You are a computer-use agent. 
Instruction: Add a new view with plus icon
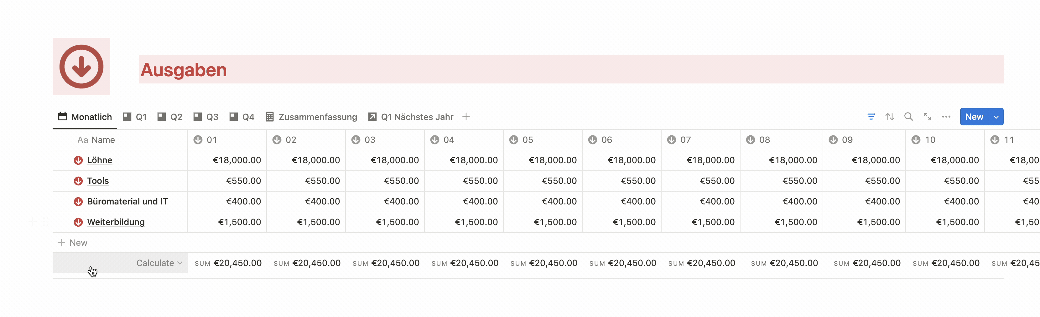click(466, 117)
